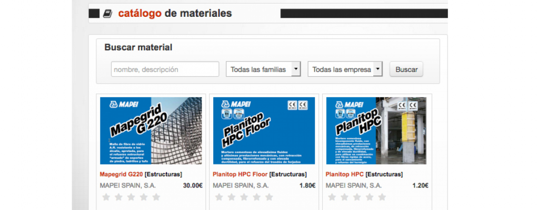Click [Estructuras] tag next to Mapegrid G220
Screen dimensions: 537x210
pyautogui.click(x=163, y=174)
